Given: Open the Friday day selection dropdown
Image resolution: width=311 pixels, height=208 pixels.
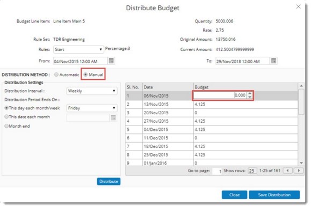Looking at the screenshot, I should coord(92,108).
